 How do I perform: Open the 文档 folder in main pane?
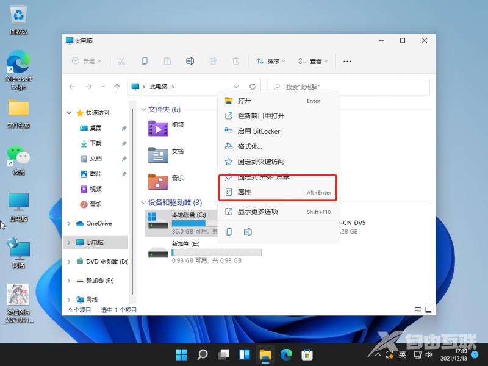166,155
